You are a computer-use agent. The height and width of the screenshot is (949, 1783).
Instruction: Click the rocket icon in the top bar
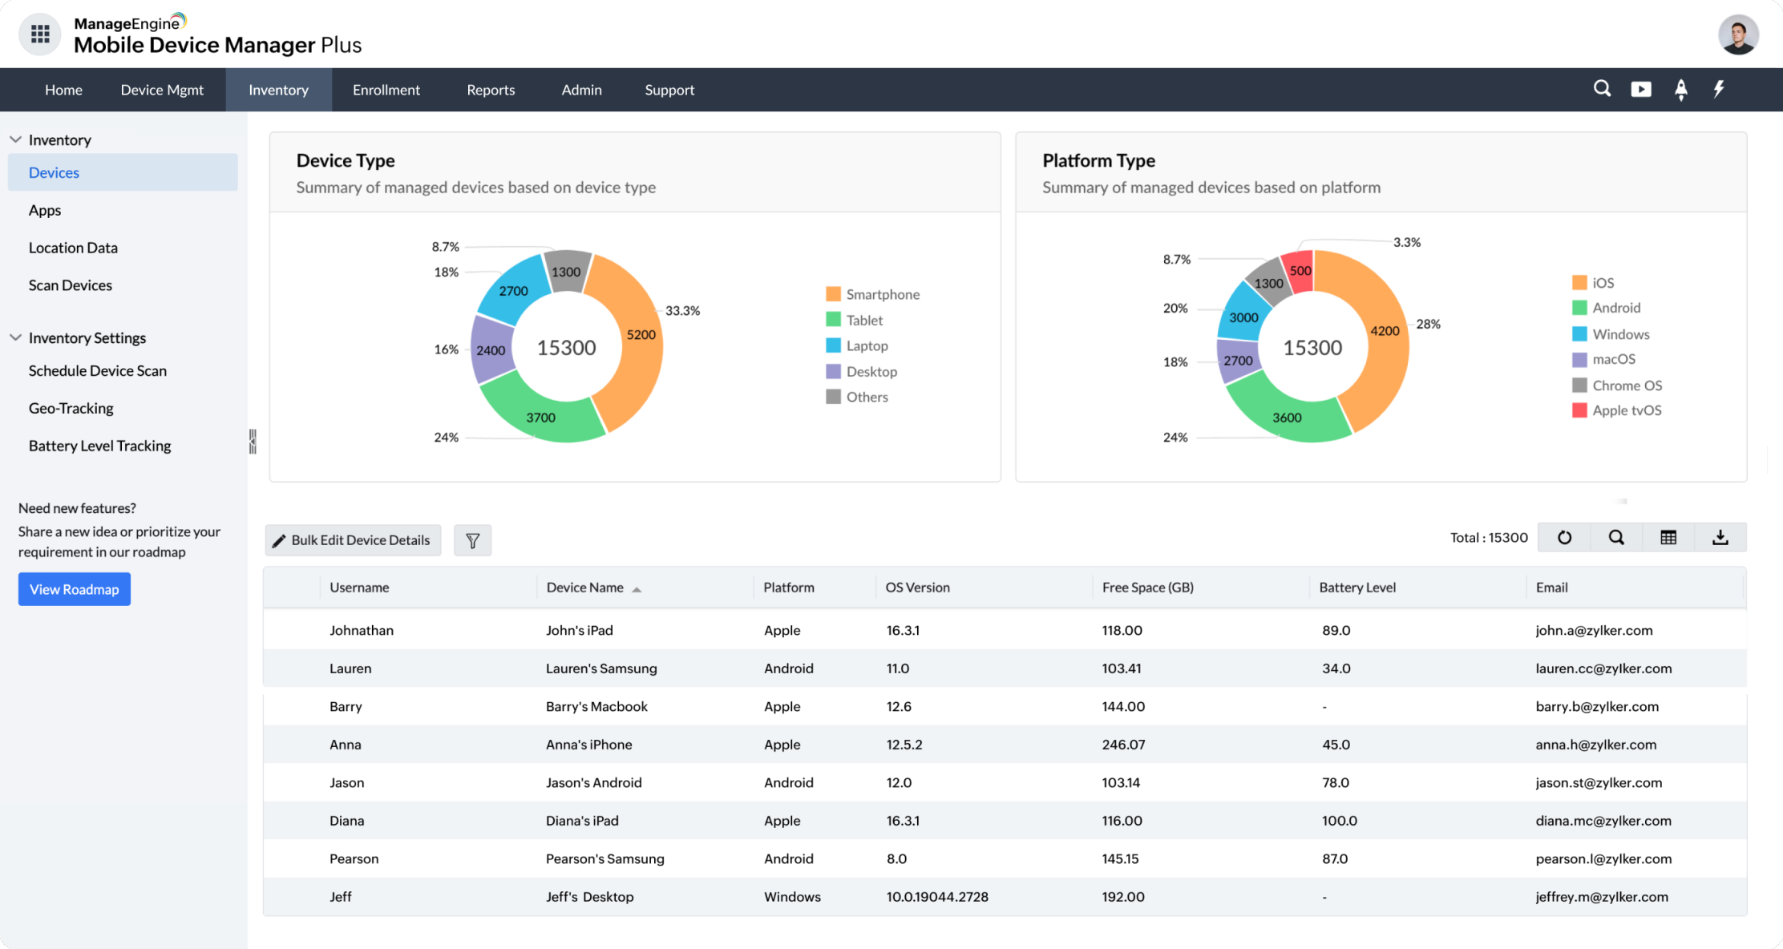click(x=1680, y=89)
